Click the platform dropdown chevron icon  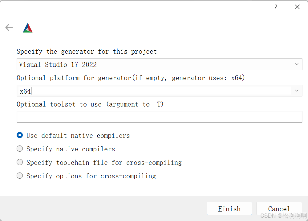pyautogui.click(x=297, y=91)
